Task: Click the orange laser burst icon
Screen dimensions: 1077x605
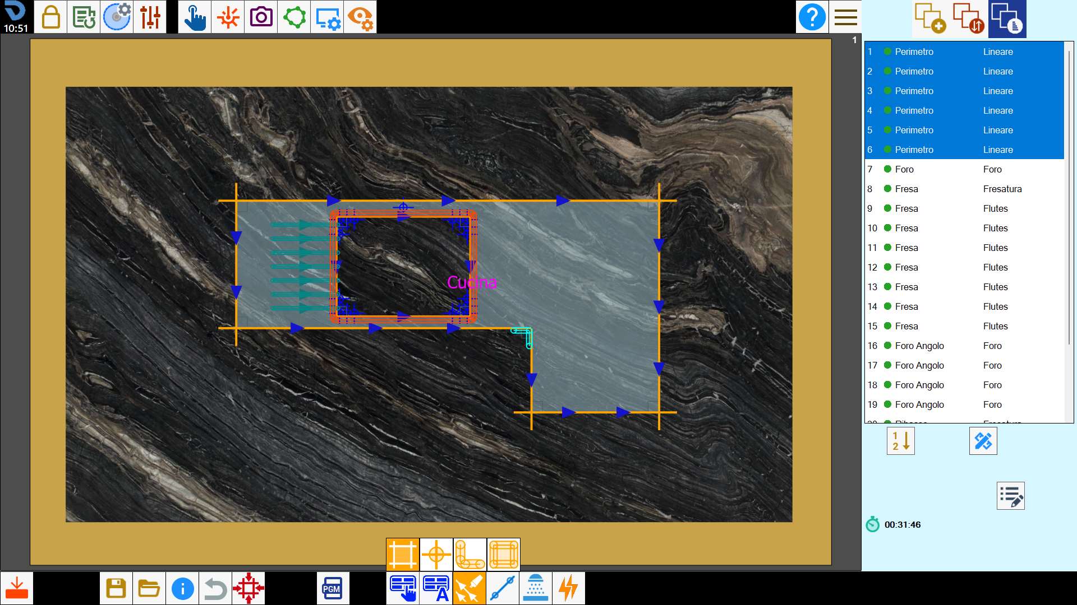Action: coord(228,17)
